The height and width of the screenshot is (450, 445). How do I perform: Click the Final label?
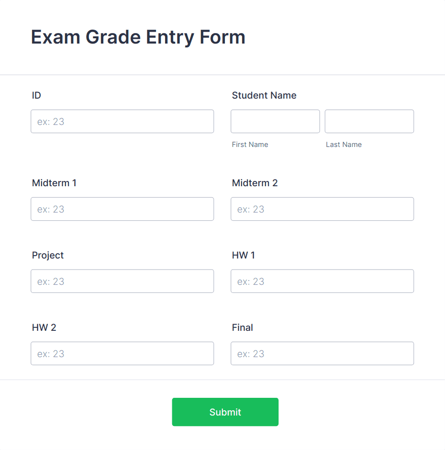(242, 327)
